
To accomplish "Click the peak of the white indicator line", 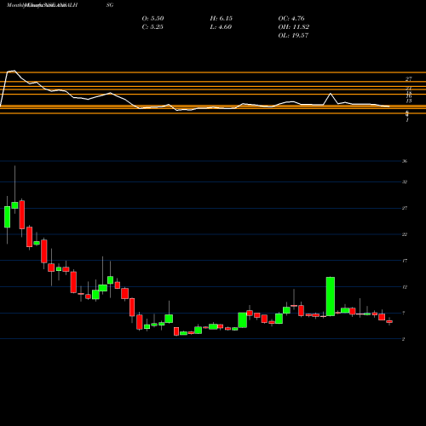I will [x=14, y=71].
